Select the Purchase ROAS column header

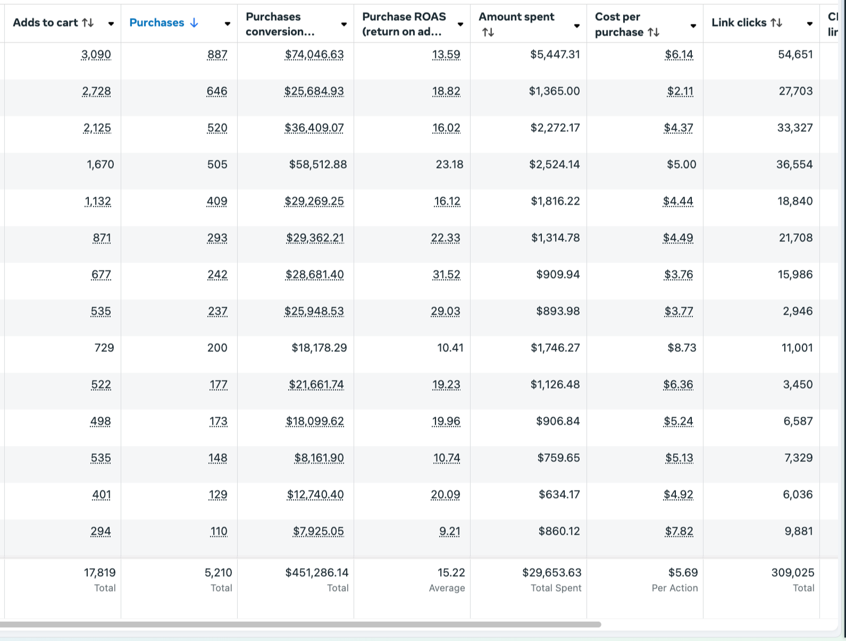click(404, 24)
